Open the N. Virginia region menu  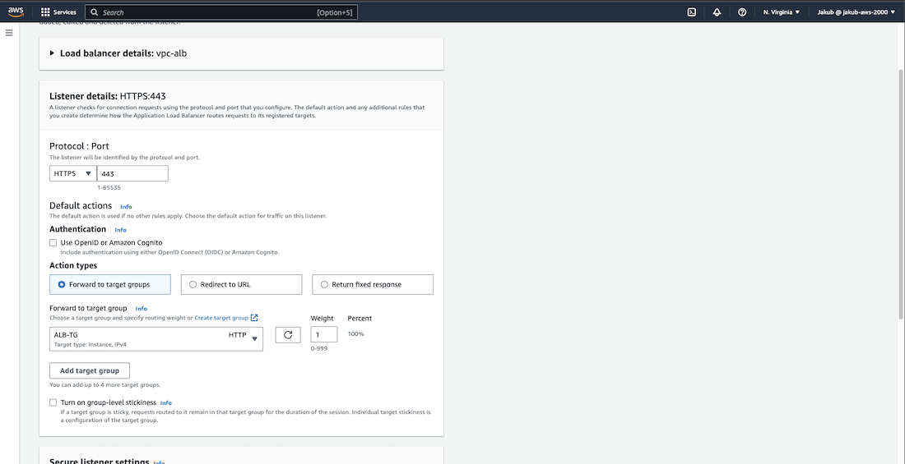point(781,12)
